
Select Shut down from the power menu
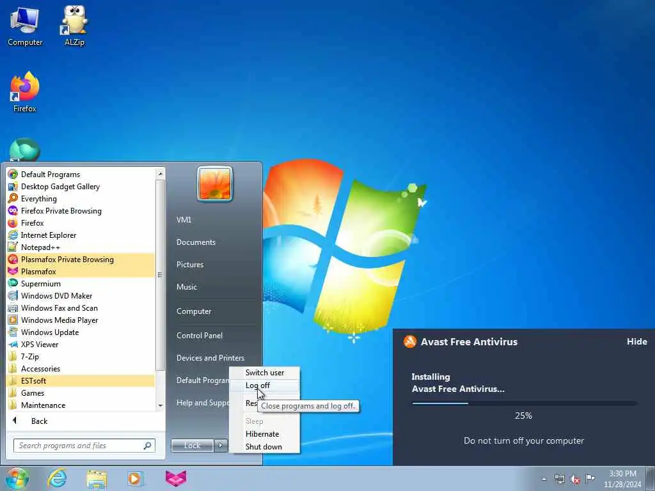[265, 447]
